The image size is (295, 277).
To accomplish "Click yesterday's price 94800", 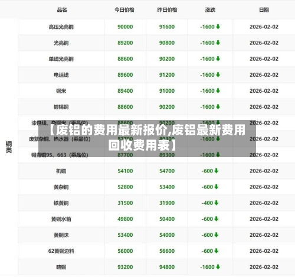I will pos(167,267).
